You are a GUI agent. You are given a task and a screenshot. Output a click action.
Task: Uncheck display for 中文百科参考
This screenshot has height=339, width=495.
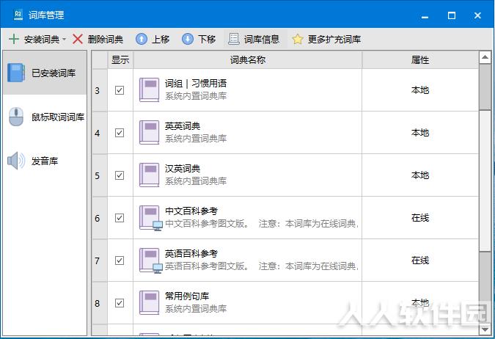pyautogui.click(x=120, y=218)
